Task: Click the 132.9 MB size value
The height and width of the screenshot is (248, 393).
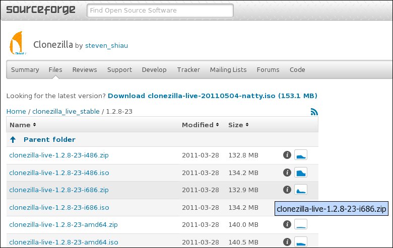Action: [243, 190]
